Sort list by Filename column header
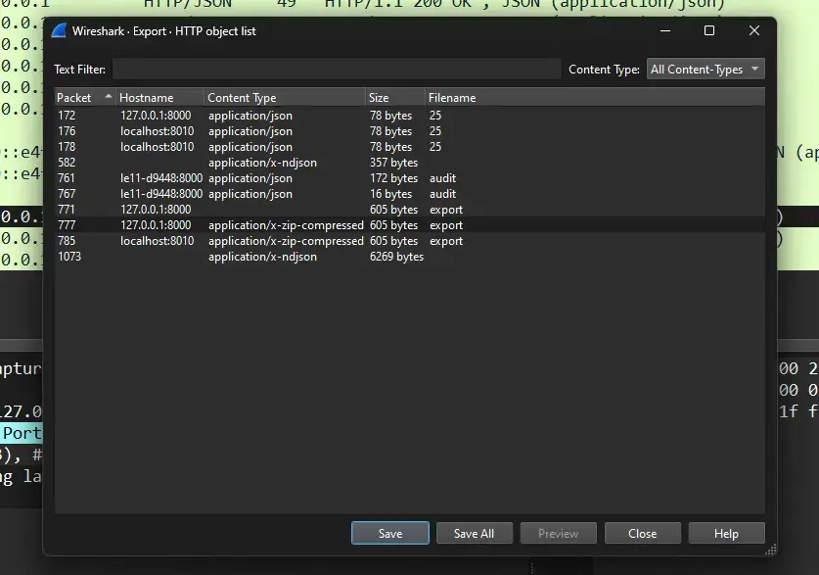 tap(595, 98)
